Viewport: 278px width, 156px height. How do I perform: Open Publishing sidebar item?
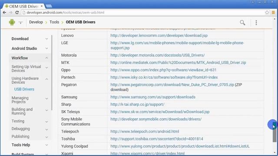tap(20, 136)
